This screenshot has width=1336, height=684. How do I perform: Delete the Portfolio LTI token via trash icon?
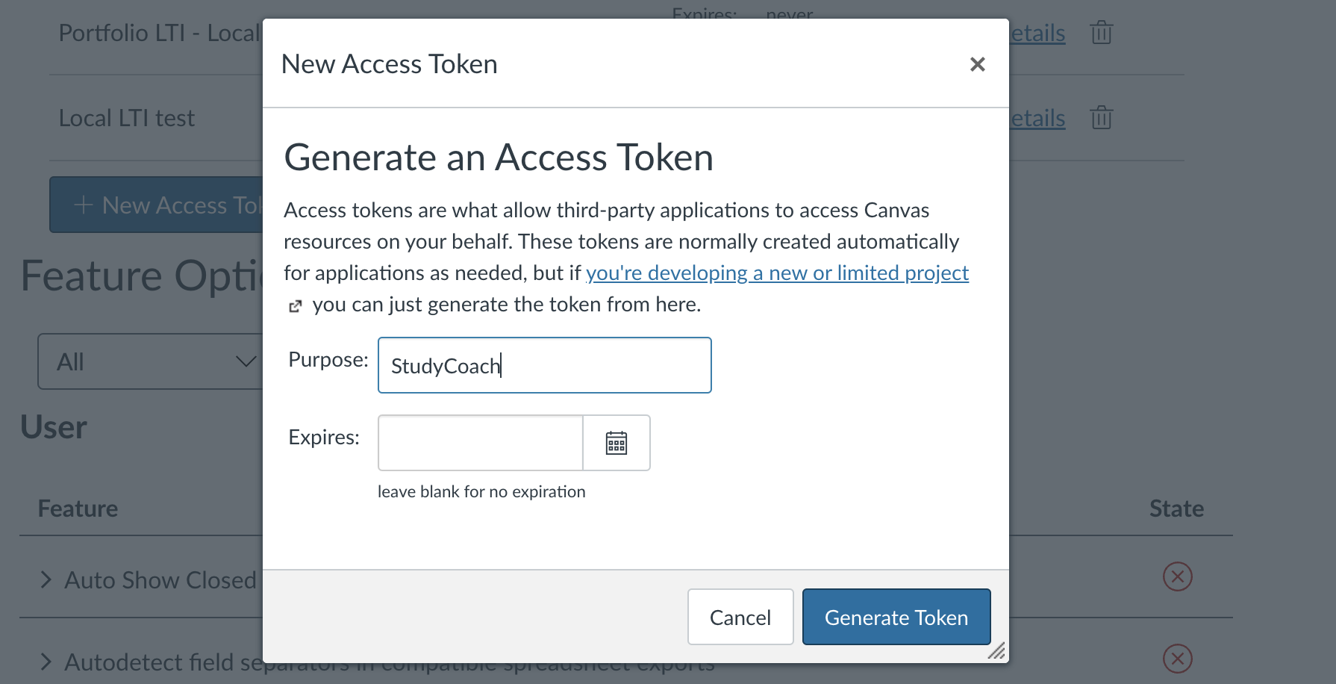(x=1101, y=33)
